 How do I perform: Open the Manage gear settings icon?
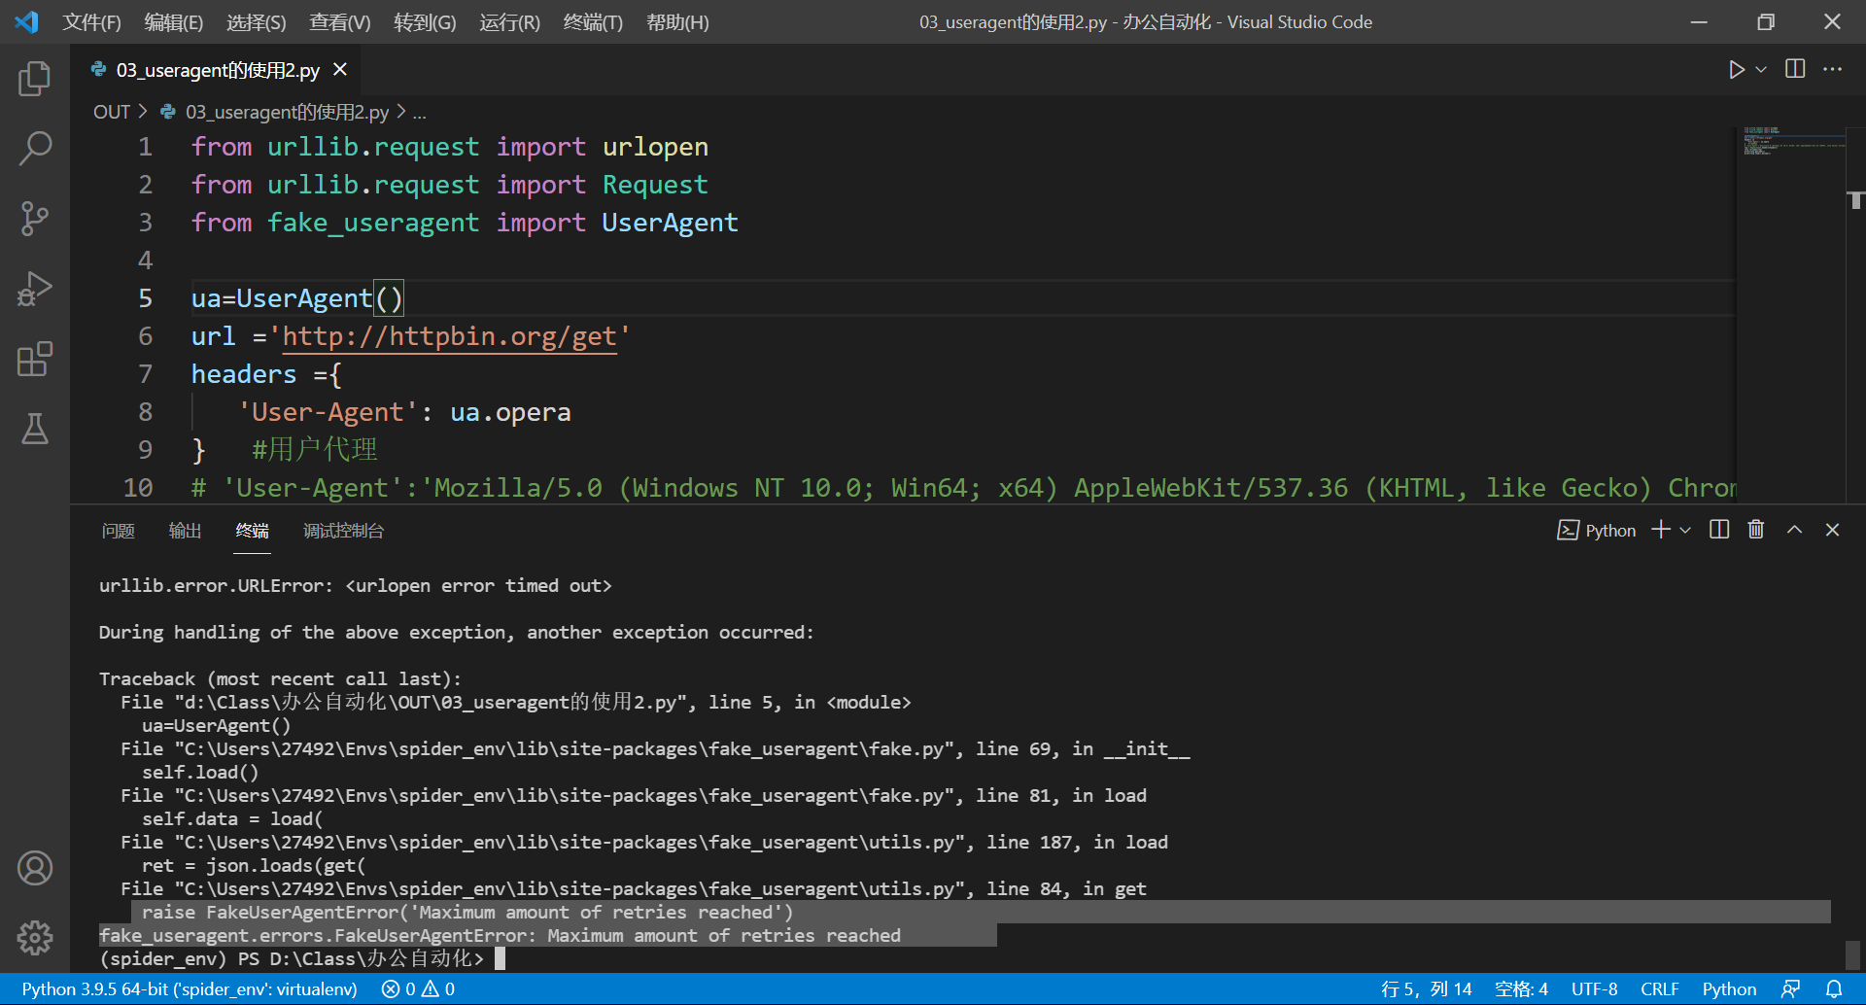35,938
